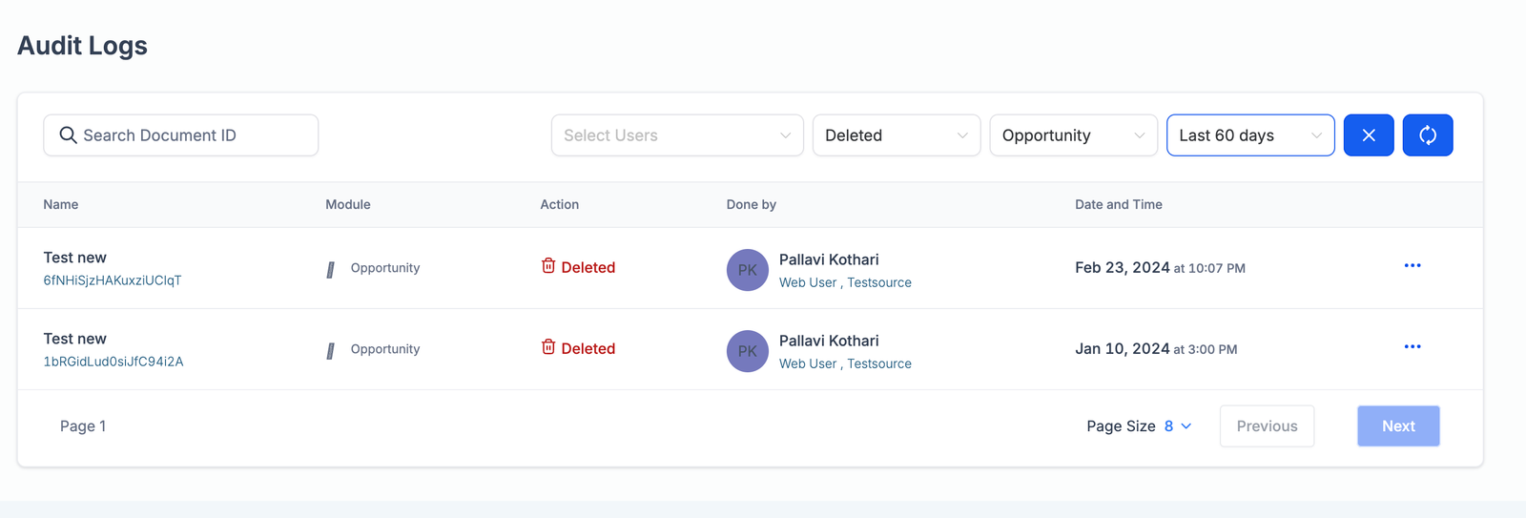Viewport: 1526px width, 518px height.
Task: Expand the Select Users dropdown
Action: 676,135
